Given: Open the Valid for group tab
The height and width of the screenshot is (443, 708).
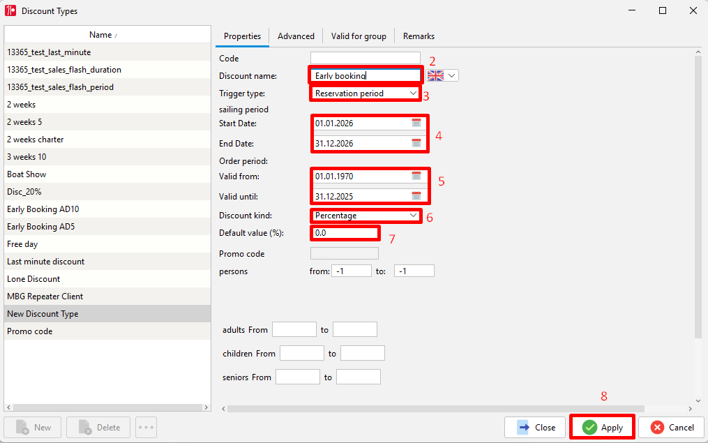Looking at the screenshot, I should pyautogui.click(x=359, y=36).
